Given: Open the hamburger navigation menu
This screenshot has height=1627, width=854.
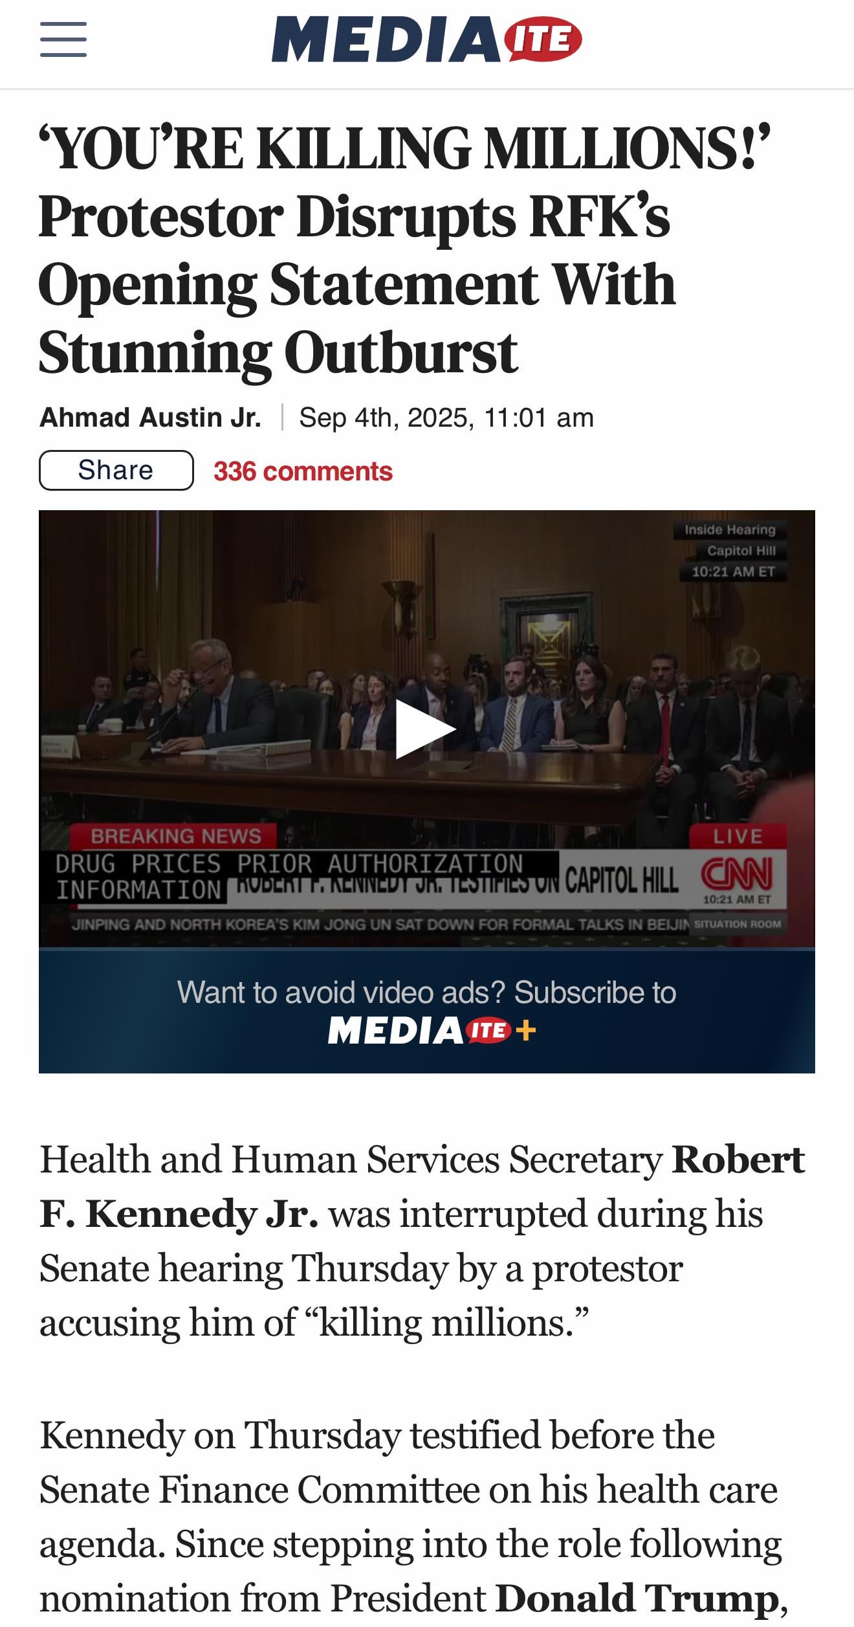Looking at the screenshot, I should point(63,39).
